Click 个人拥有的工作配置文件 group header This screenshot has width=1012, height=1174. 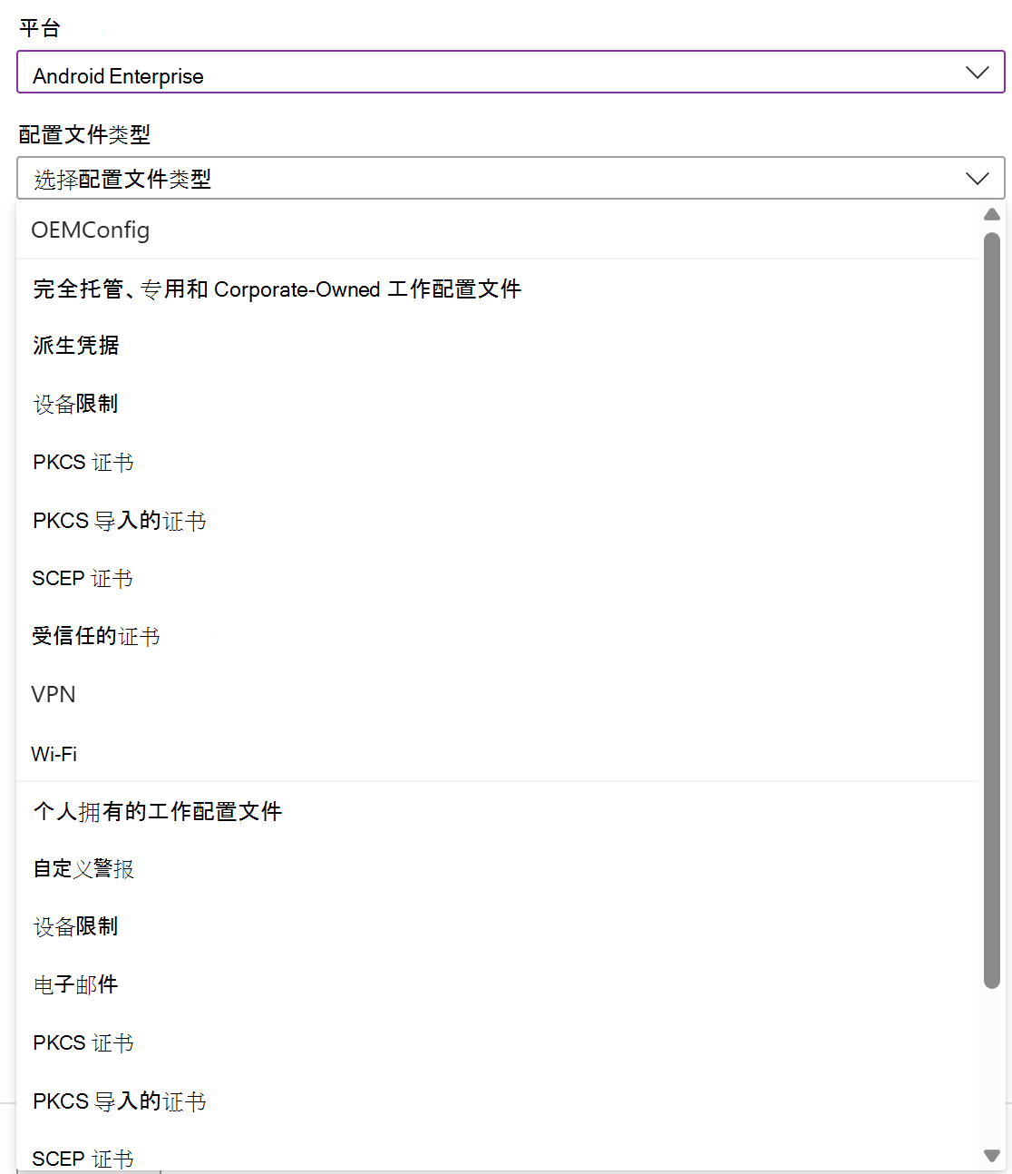158,811
